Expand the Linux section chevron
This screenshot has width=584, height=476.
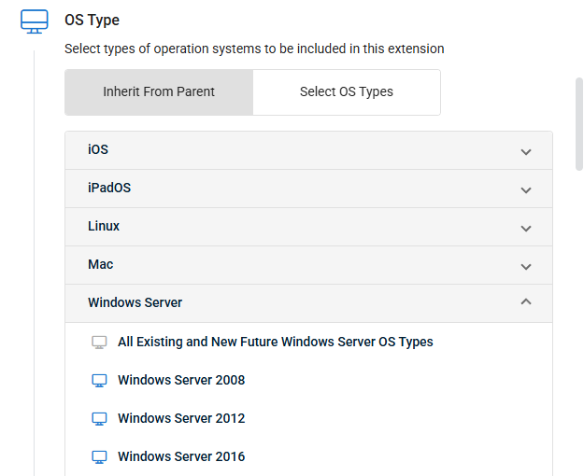(x=526, y=228)
